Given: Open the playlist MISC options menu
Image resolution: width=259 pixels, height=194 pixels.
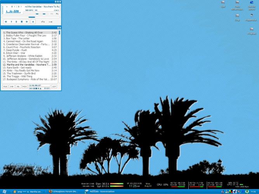Looking at the screenshot, I should pyautogui.click(x=24, y=87).
